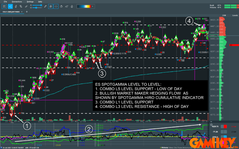Toggle the LT-Ask indicator switch
Viewport: 239px width, 149px height.
[x=224, y=126]
